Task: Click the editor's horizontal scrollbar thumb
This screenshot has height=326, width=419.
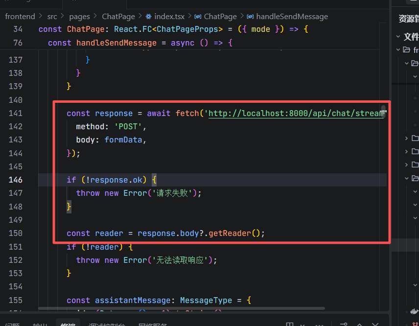Action: (x=182, y=308)
